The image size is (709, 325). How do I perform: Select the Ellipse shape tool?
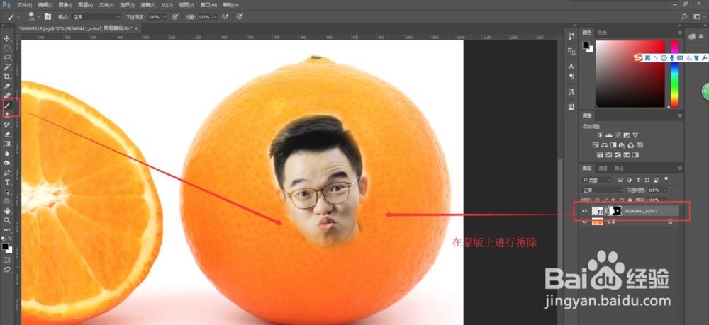tap(7, 201)
